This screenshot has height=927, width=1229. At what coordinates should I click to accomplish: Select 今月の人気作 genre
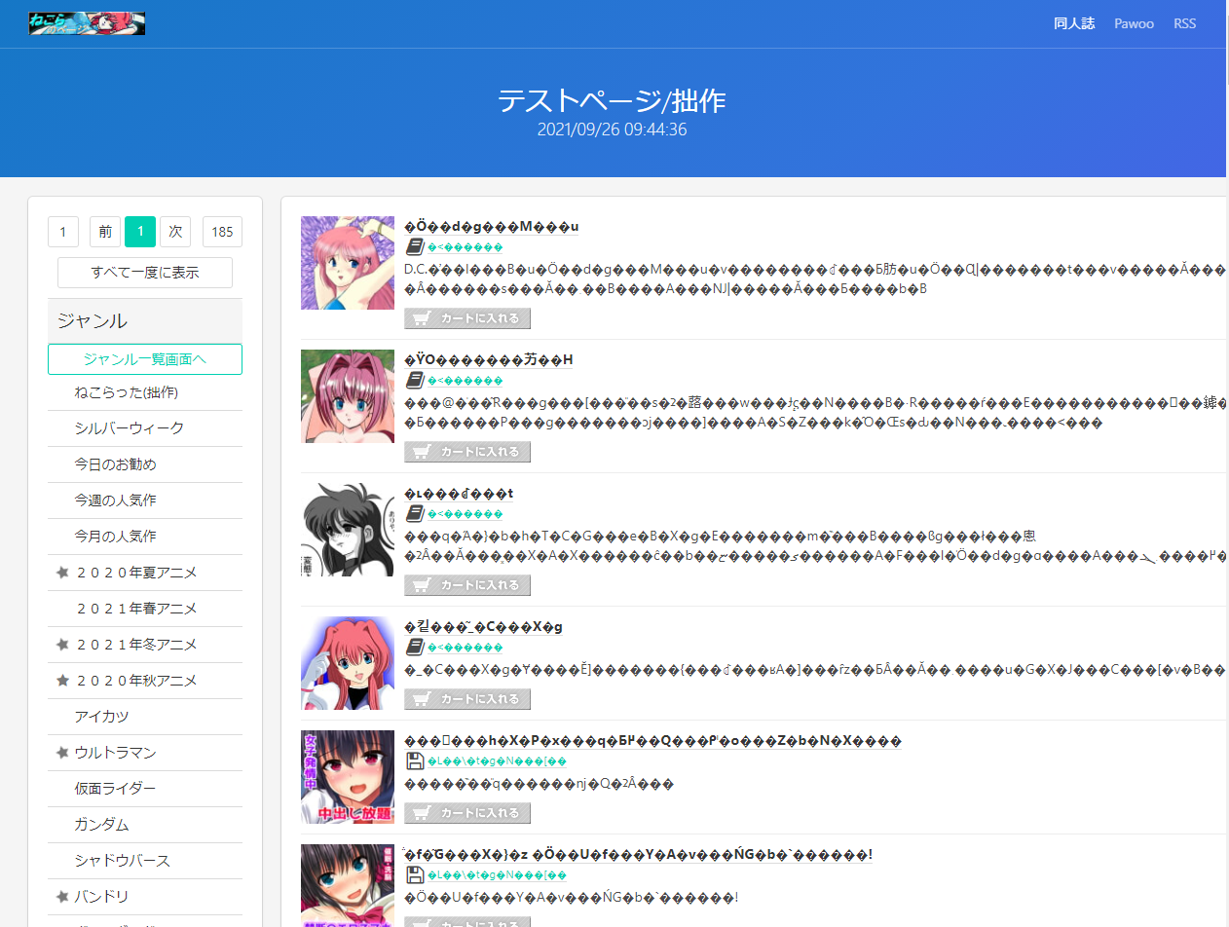click(x=145, y=537)
